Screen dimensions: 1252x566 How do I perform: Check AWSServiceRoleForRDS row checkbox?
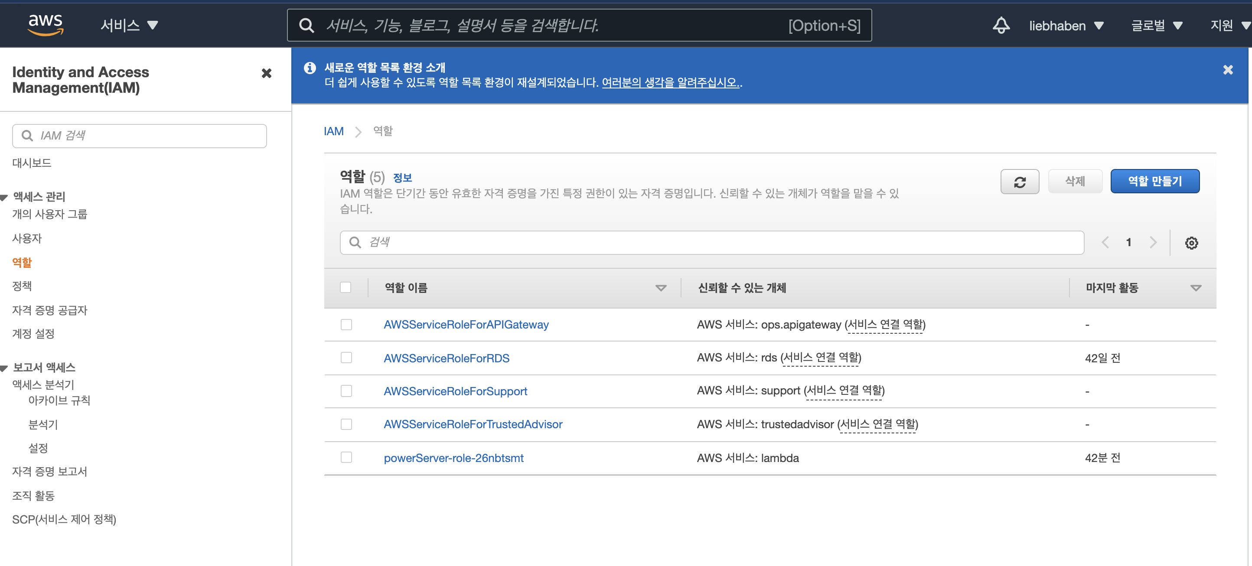tap(346, 358)
